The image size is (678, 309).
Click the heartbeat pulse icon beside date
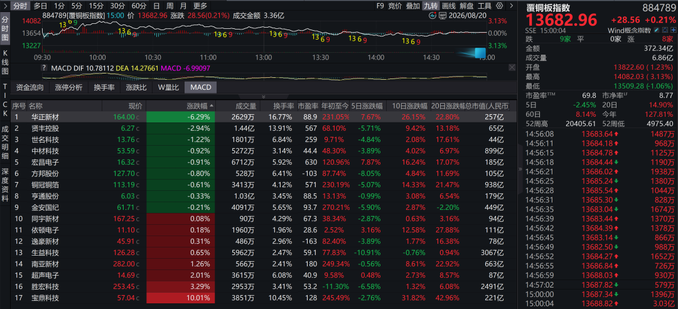pos(433,16)
